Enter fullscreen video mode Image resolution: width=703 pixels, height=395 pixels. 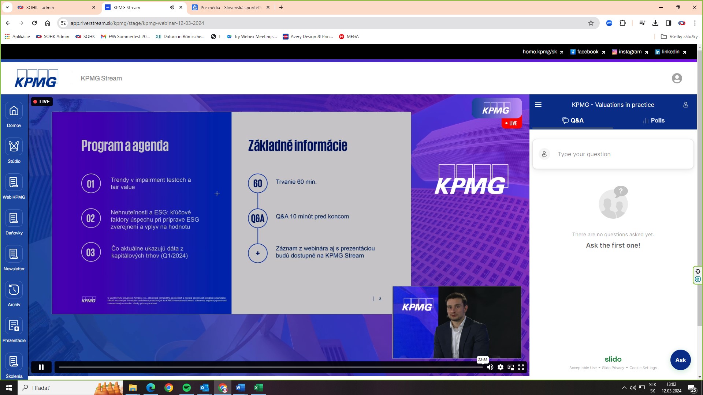(x=521, y=367)
